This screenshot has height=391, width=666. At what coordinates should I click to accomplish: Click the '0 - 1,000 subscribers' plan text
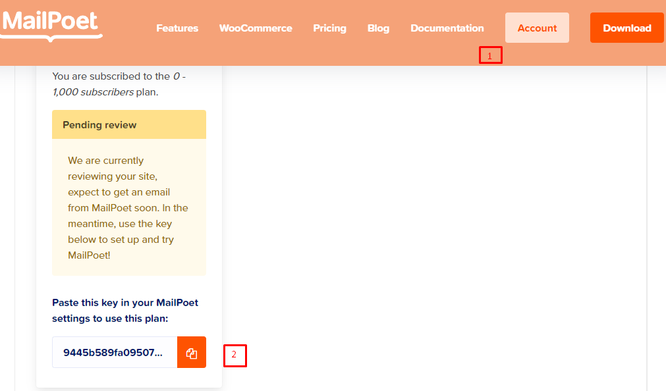[119, 84]
